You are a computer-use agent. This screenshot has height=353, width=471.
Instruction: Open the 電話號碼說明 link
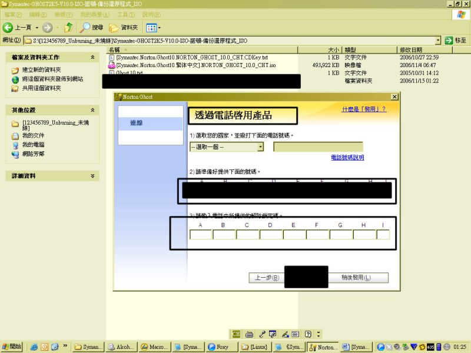(347, 157)
